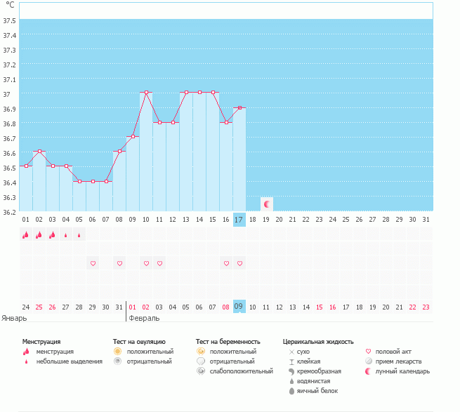Select the highlighted cycle day 17 label
The width and height of the screenshot is (460, 412).
(239, 220)
